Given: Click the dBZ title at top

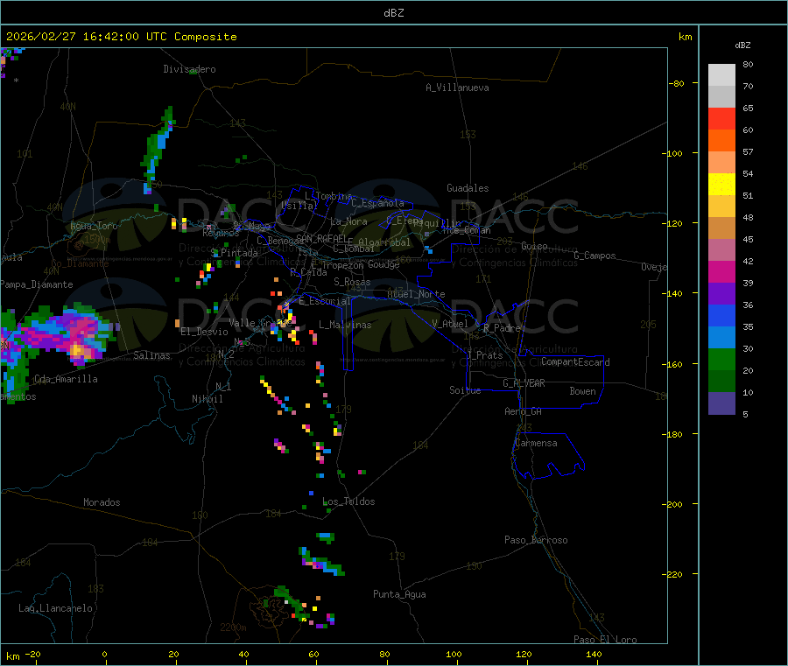Looking at the screenshot, I should pos(393,13).
